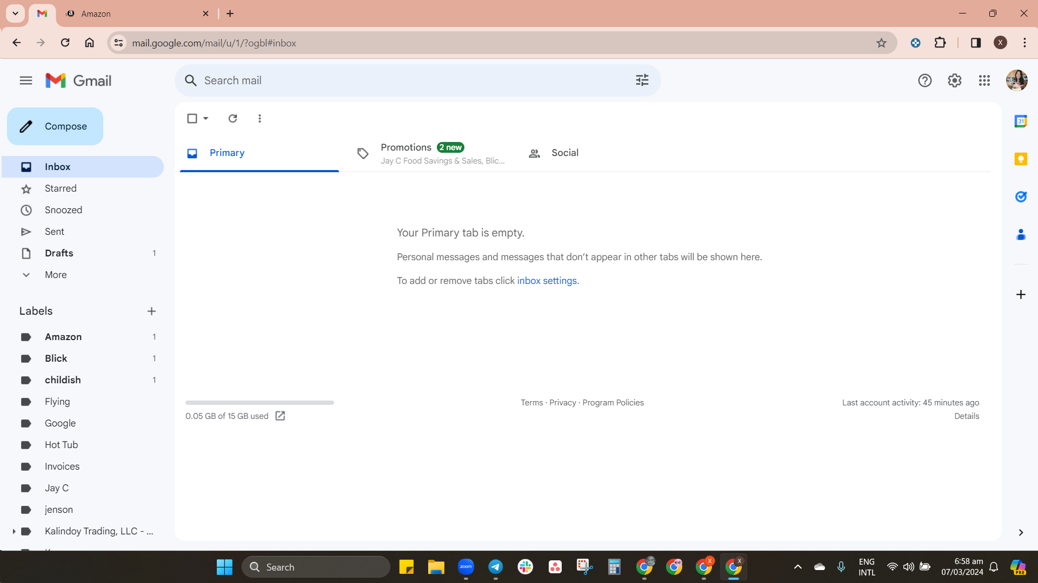Open the Google account profile picture
1038x583 pixels.
1016,80
